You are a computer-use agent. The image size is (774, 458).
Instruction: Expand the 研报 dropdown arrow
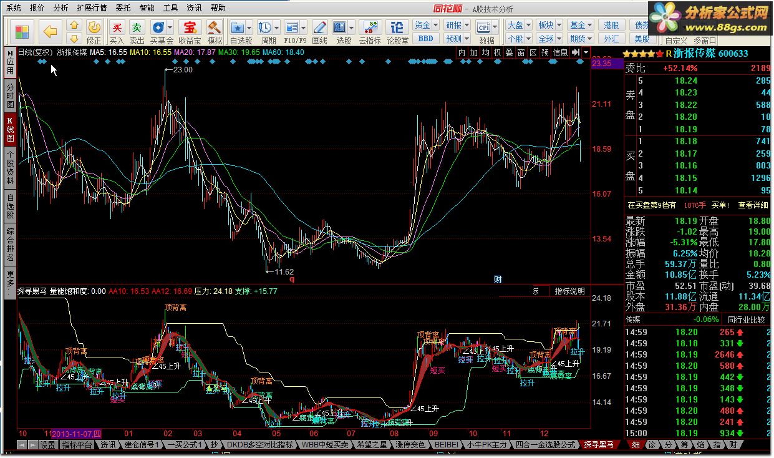click(x=467, y=26)
